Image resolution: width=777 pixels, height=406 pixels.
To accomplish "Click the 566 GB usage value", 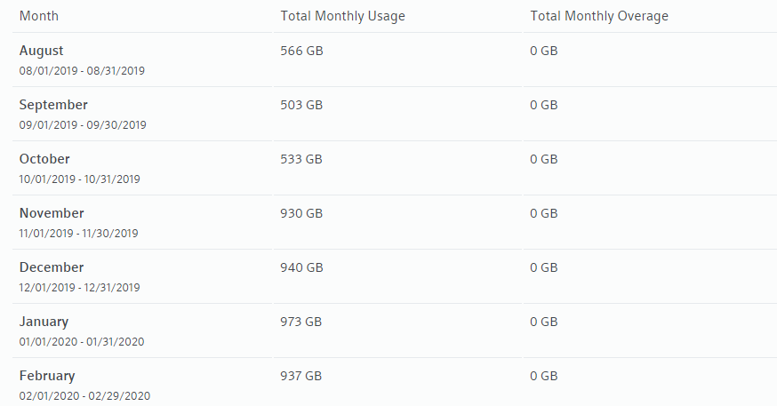I will pos(301,51).
